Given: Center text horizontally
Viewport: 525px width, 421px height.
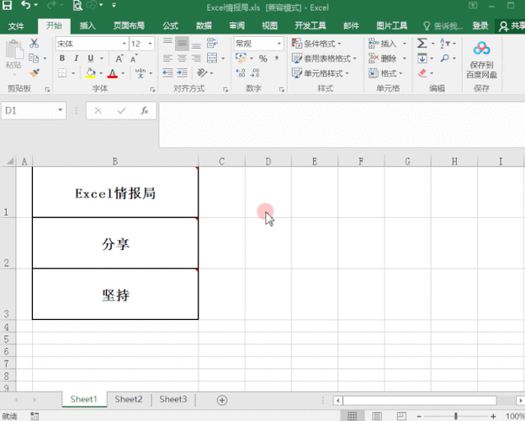Looking at the screenshot, I should click(x=182, y=58).
